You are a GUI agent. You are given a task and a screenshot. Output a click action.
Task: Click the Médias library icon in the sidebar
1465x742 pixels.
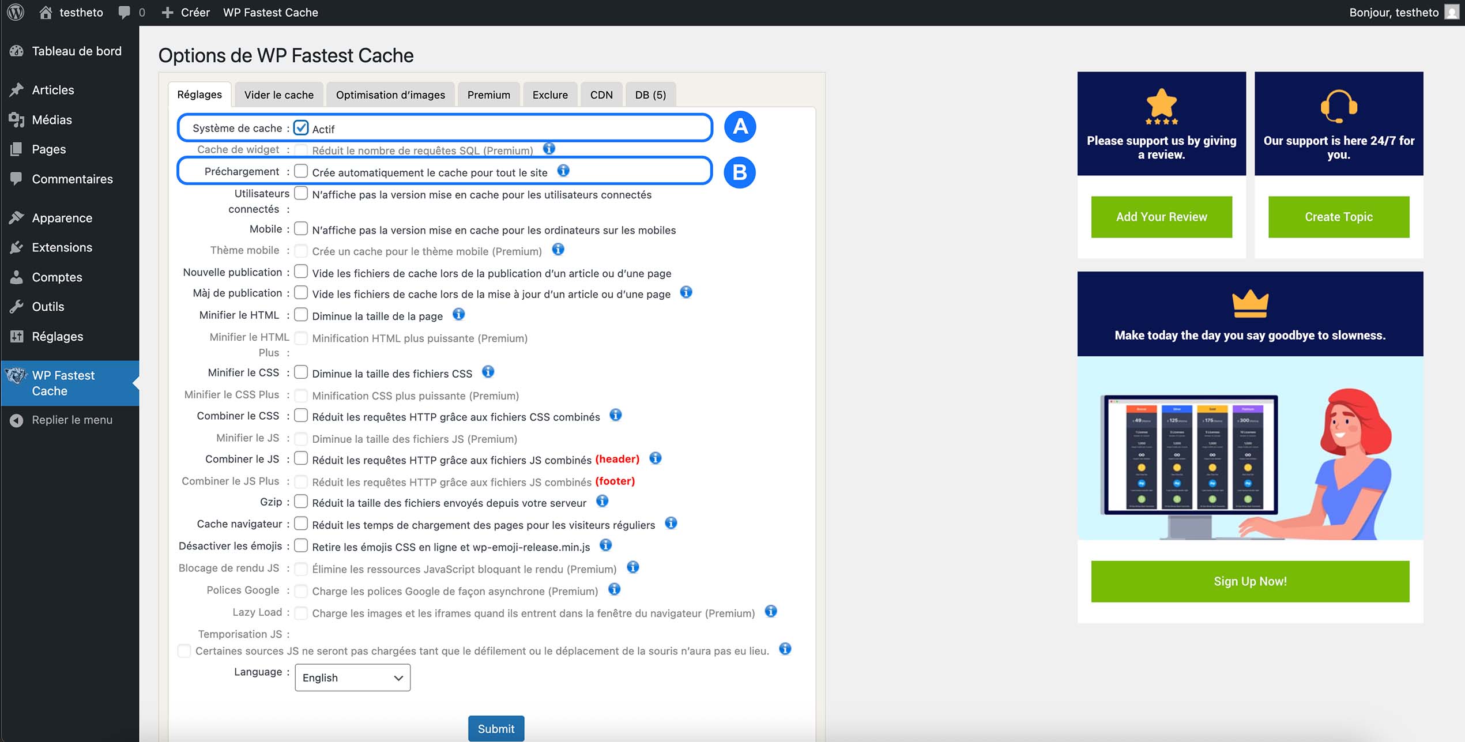pos(17,119)
